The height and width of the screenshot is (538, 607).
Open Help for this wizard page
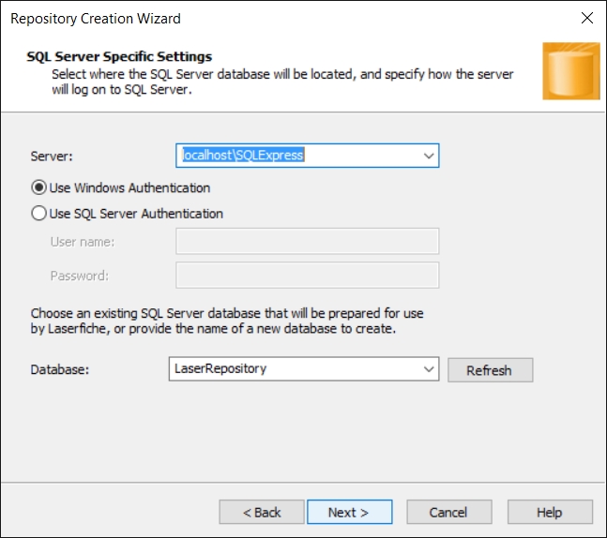(550, 512)
